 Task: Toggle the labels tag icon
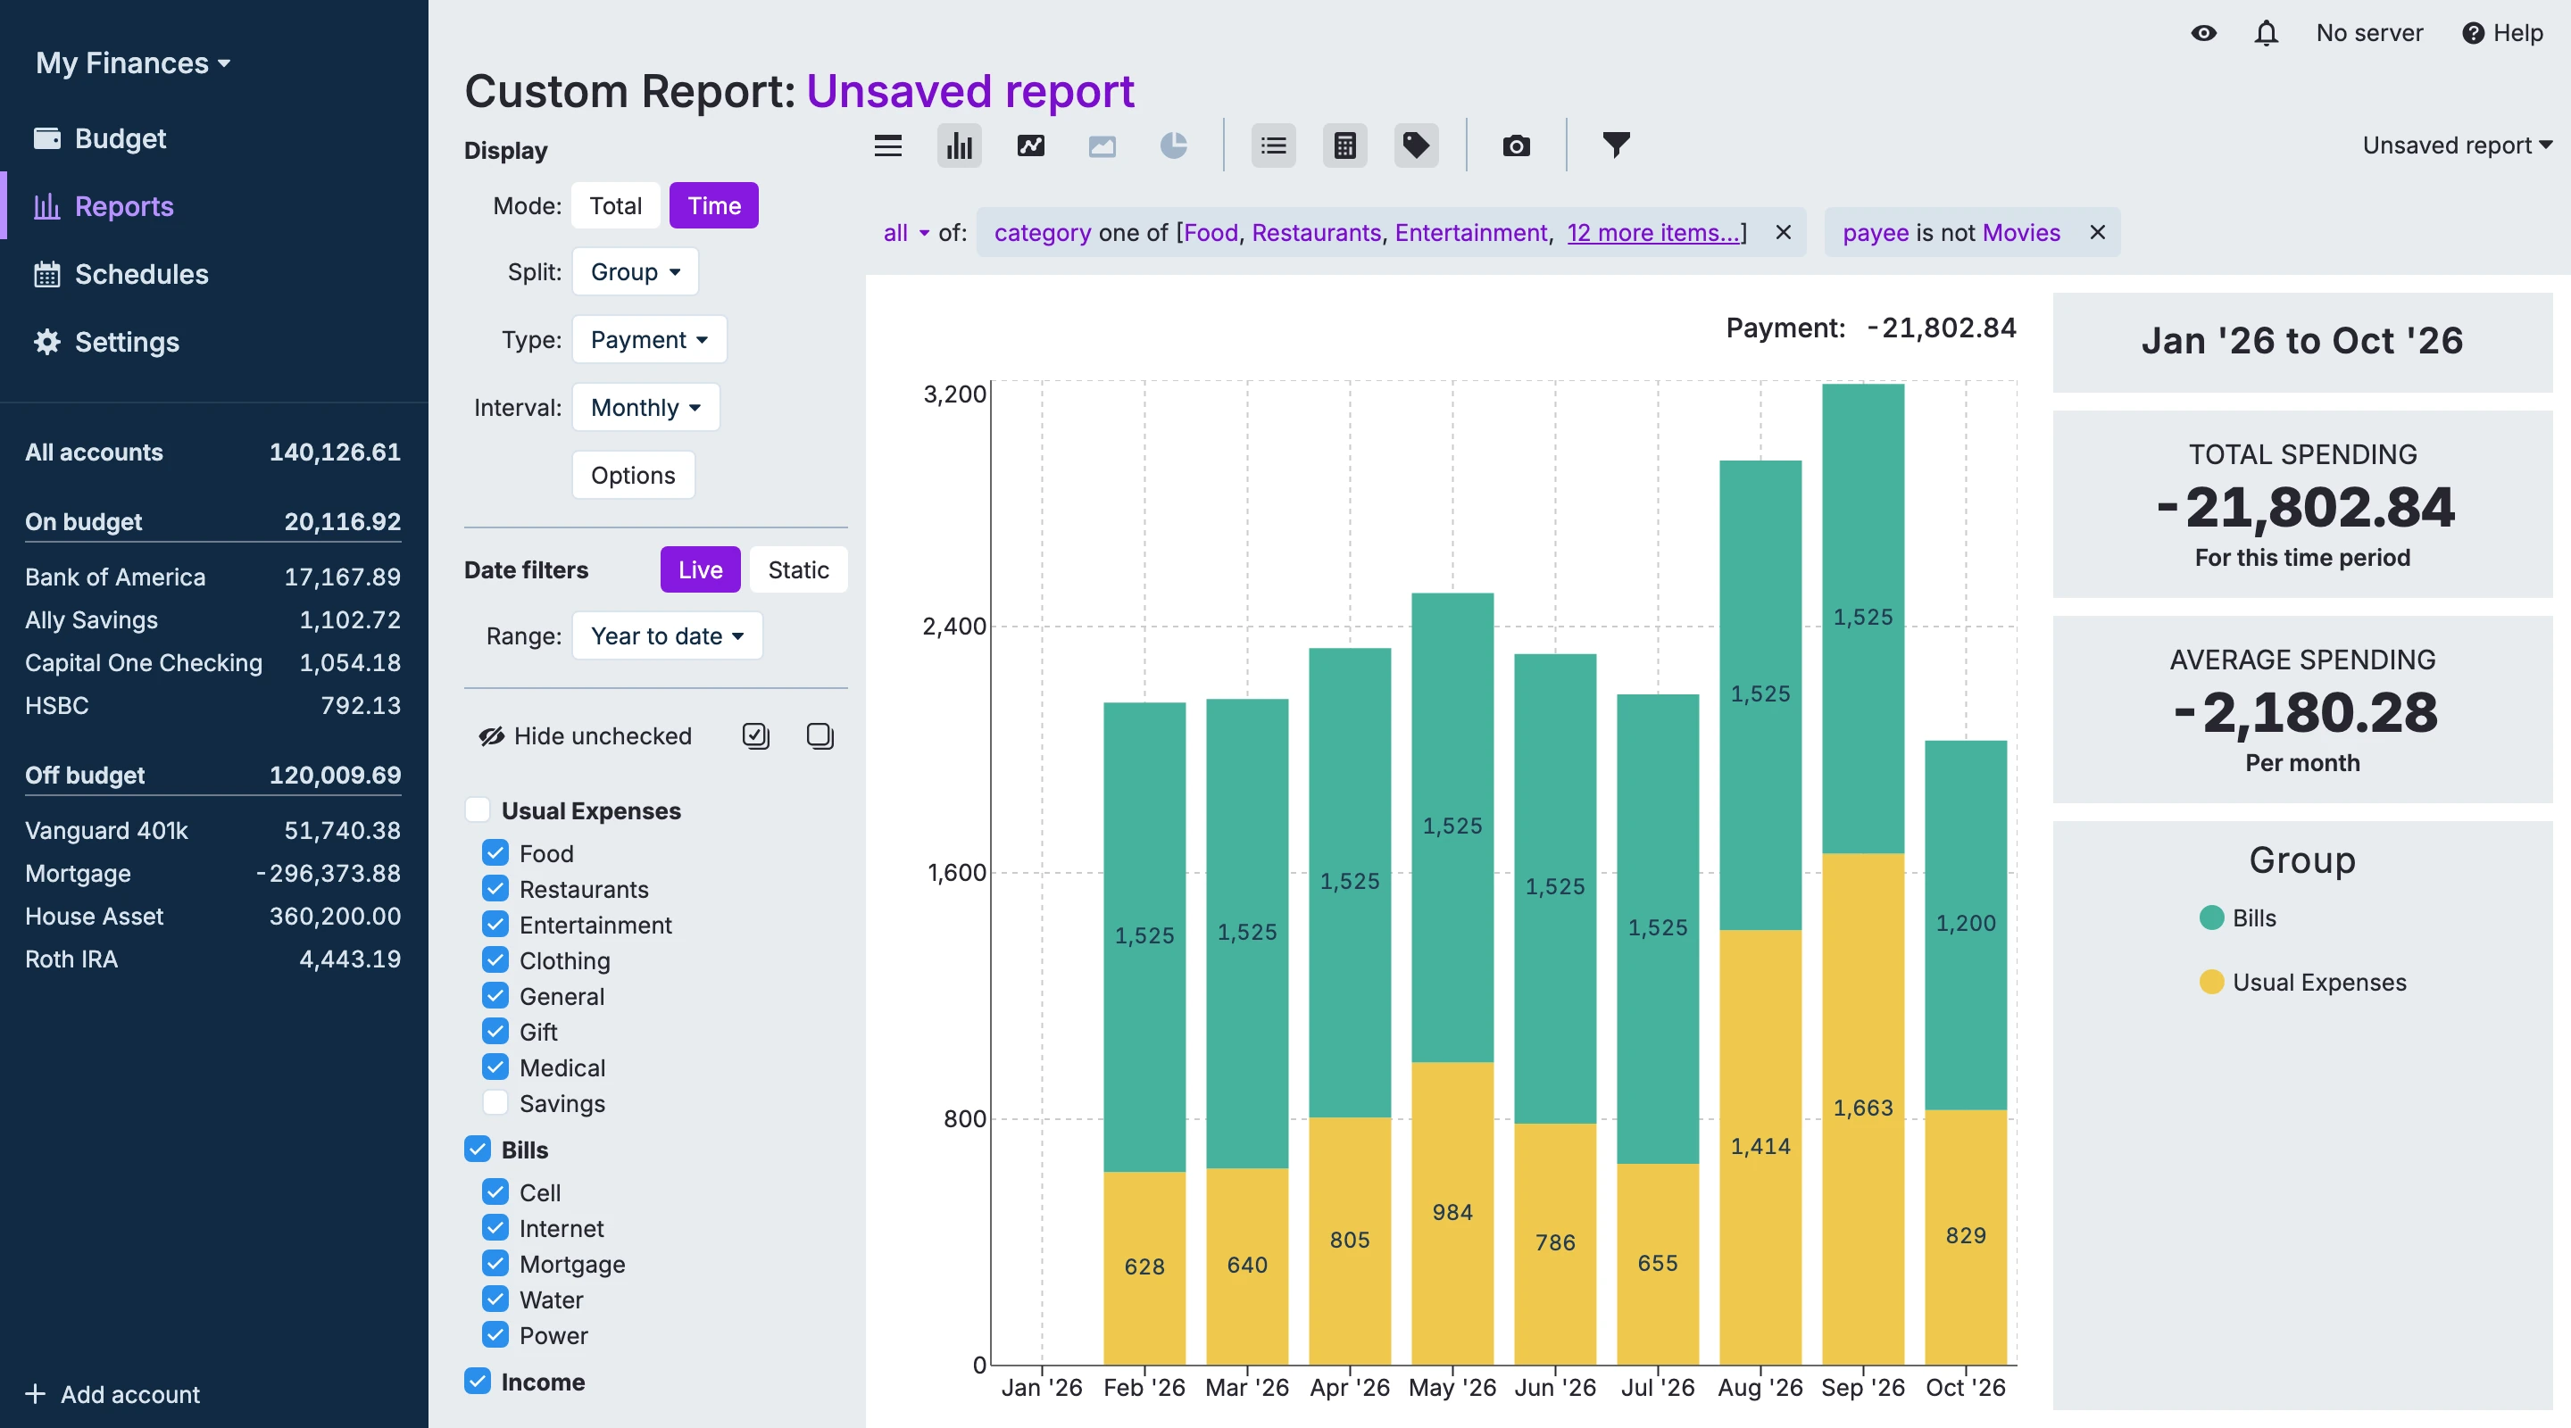1416,145
